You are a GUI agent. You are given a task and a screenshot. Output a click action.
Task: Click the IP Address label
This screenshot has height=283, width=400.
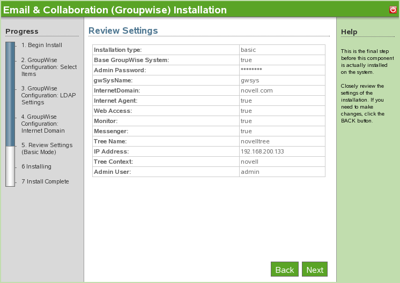click(111, 152)
